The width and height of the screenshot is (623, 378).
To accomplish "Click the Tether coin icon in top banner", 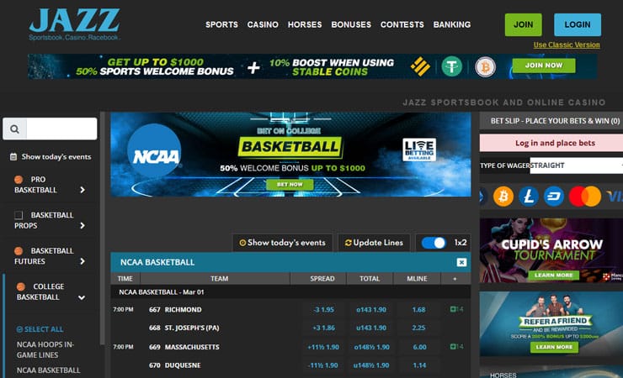I will click(x=452, y=66).
